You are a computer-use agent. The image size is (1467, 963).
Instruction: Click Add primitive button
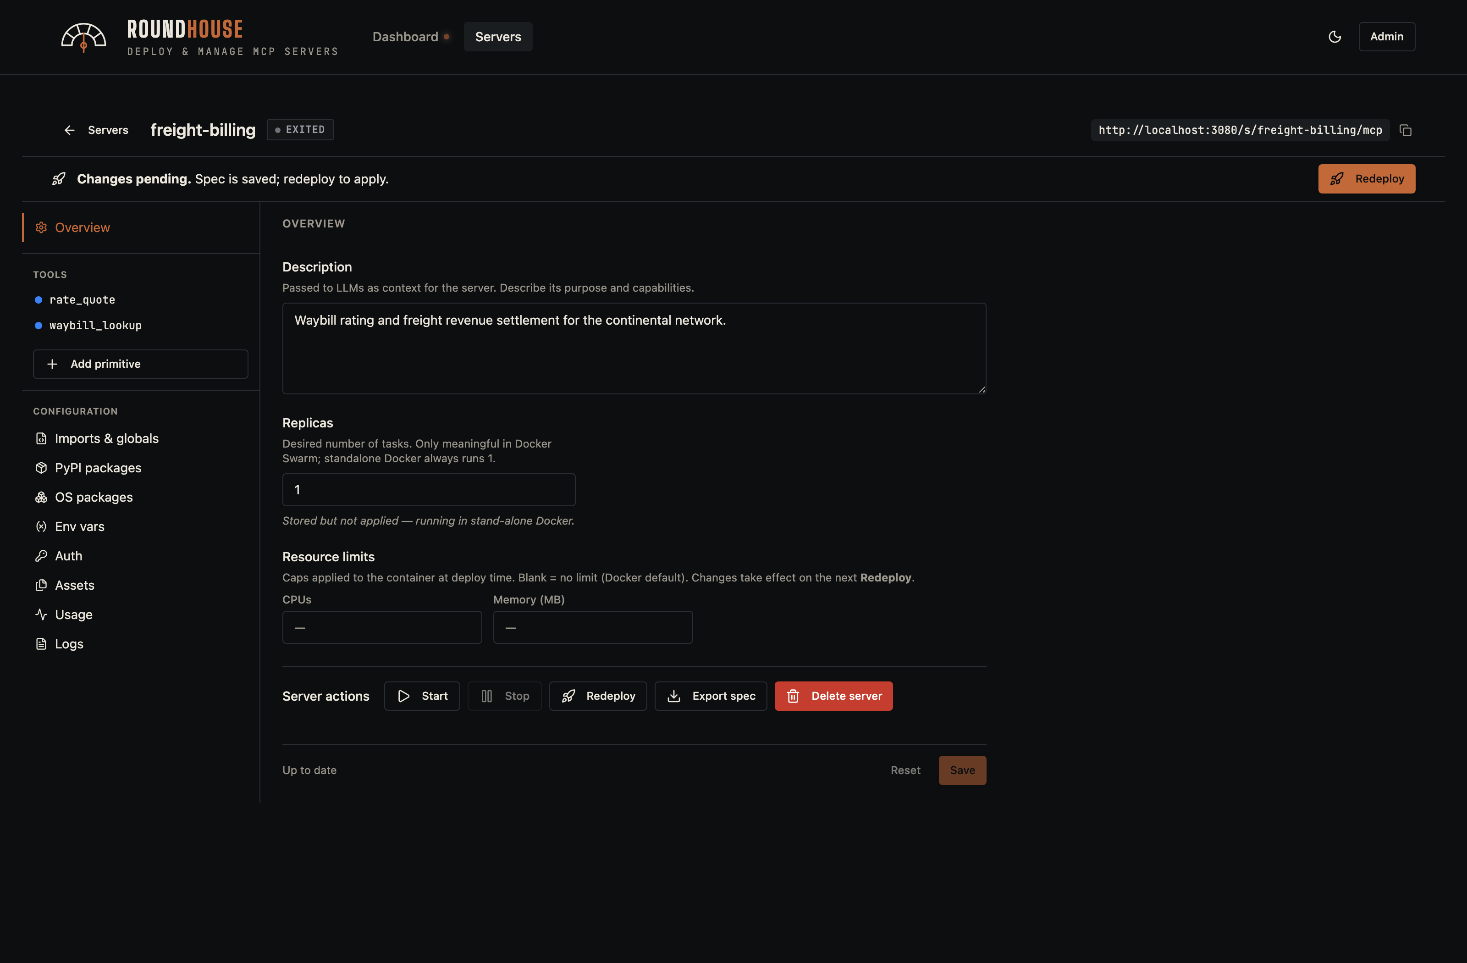point(141,364)
